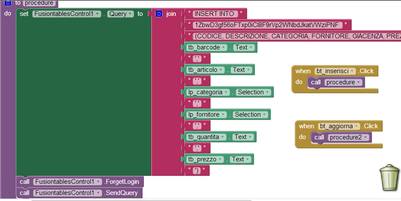Click the trash can icon

coord(389,177)
